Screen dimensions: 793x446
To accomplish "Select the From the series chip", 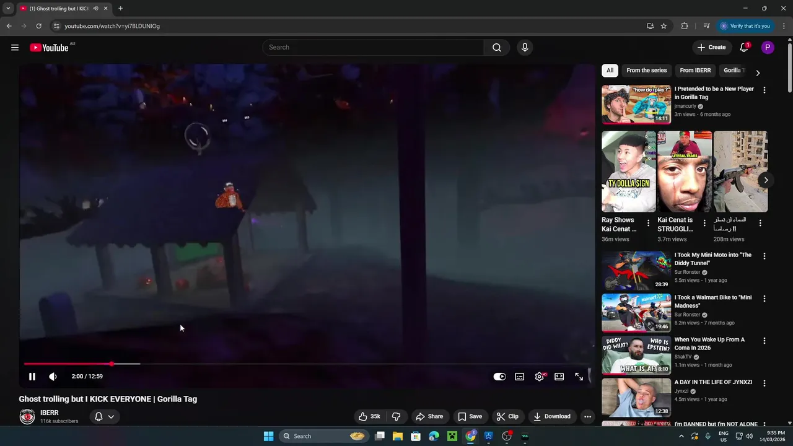I will (647, 71).
